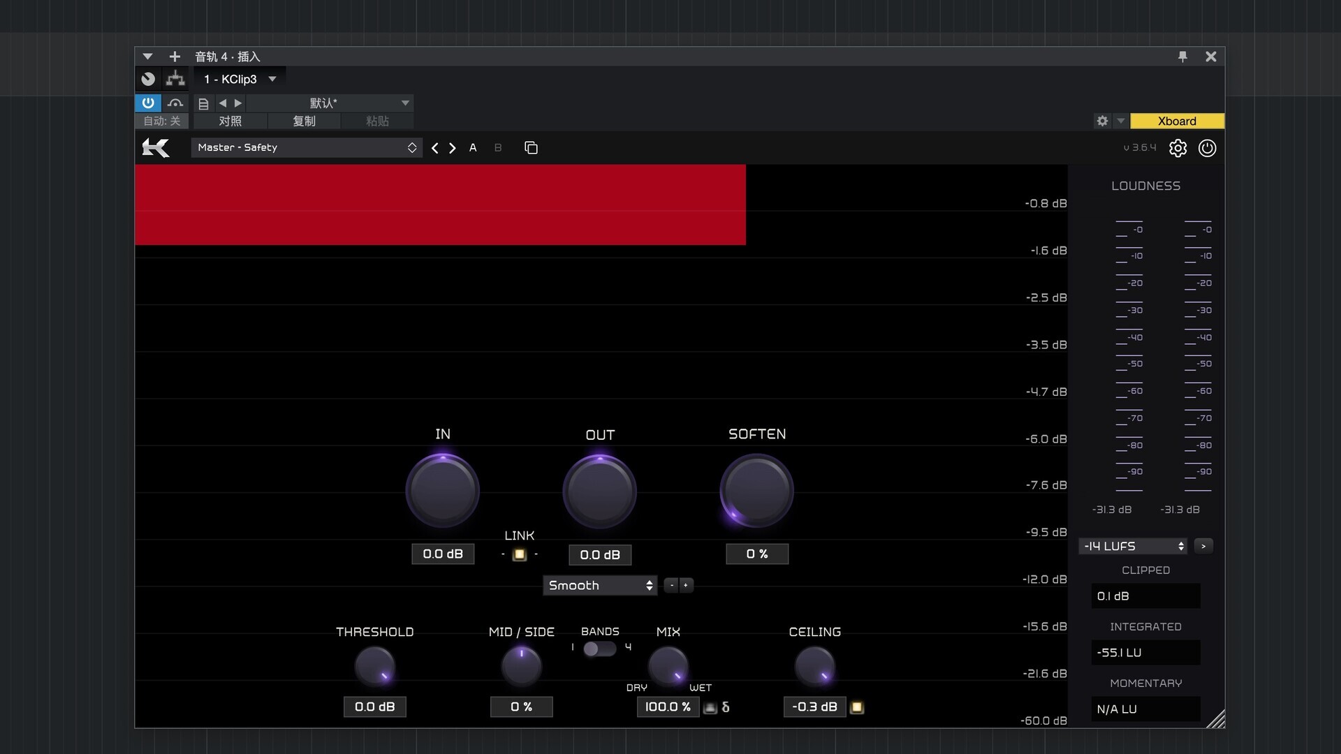
Task: Grab the window resize corner handle
Action: coord(1216,720)
